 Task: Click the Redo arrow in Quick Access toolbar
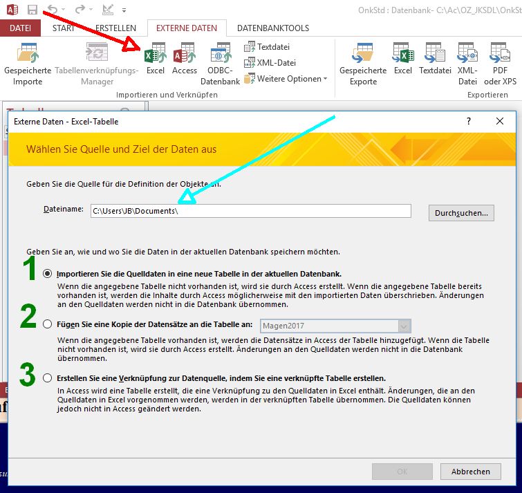[80, 9]
